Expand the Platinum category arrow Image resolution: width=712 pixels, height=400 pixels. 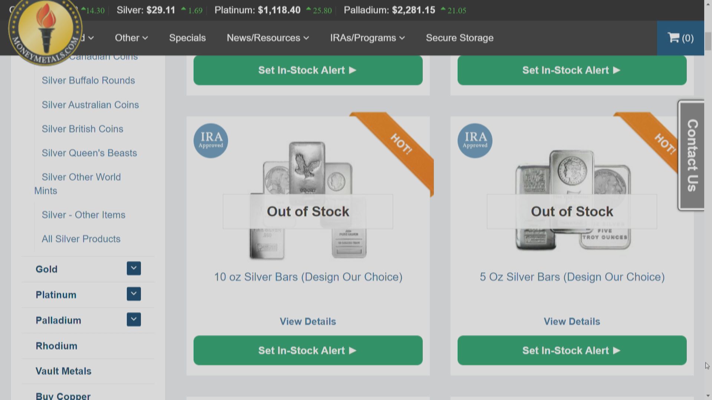(x=133, y=294)
